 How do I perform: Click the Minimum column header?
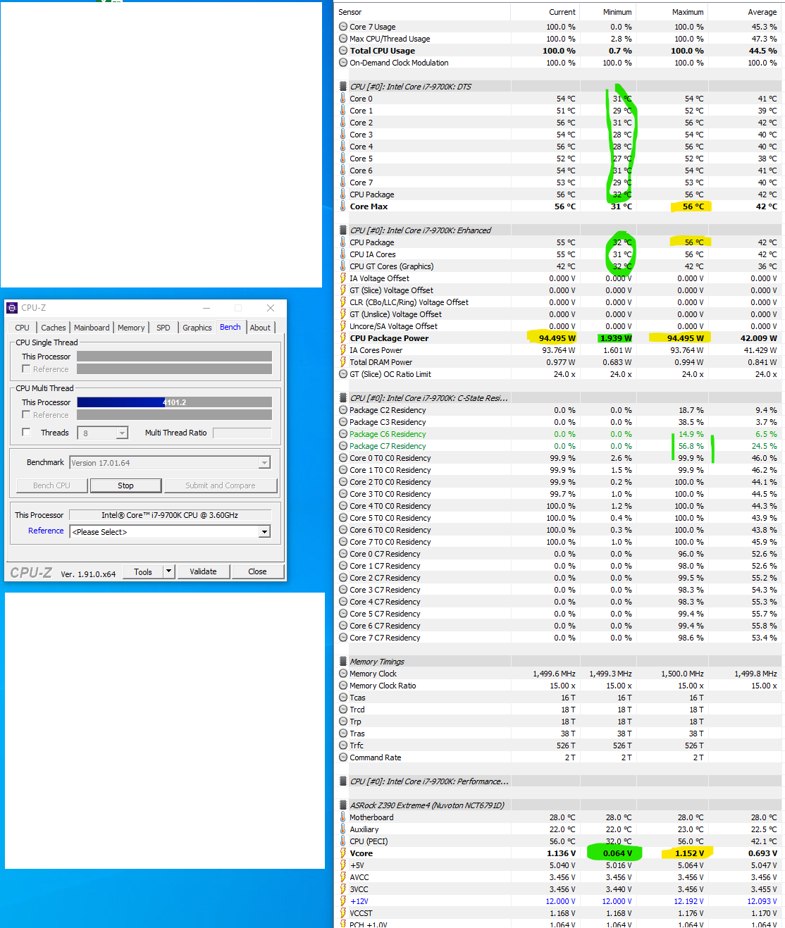608,12
